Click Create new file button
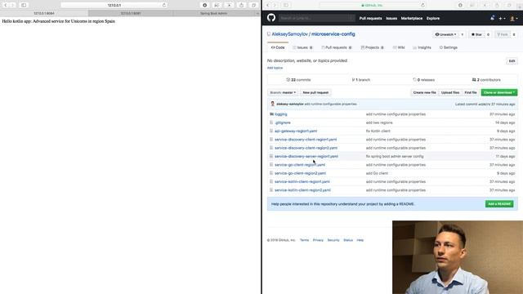 424,92
